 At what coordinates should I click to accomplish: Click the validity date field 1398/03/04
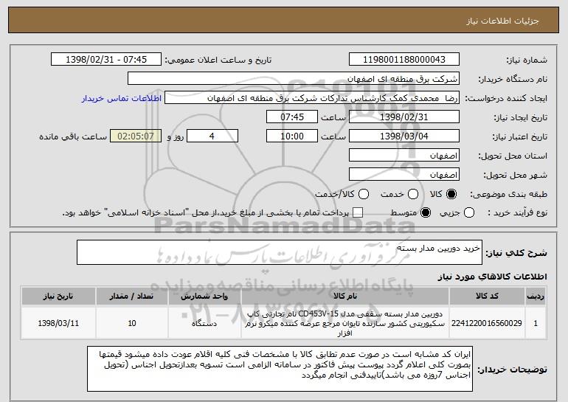[404, 136]
